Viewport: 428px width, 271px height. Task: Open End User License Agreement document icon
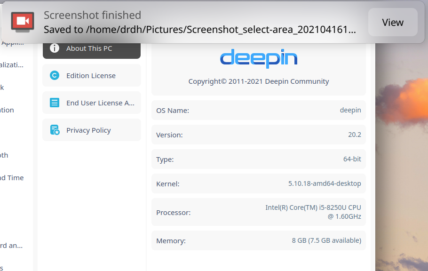pos(55,103)
